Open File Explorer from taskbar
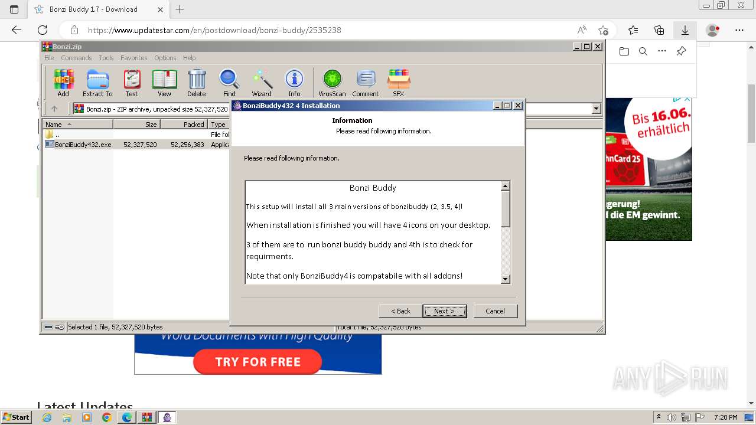Image resolution: width=756 pixels, height=425 pixels. pyautogui.click(x=67, y=417)
